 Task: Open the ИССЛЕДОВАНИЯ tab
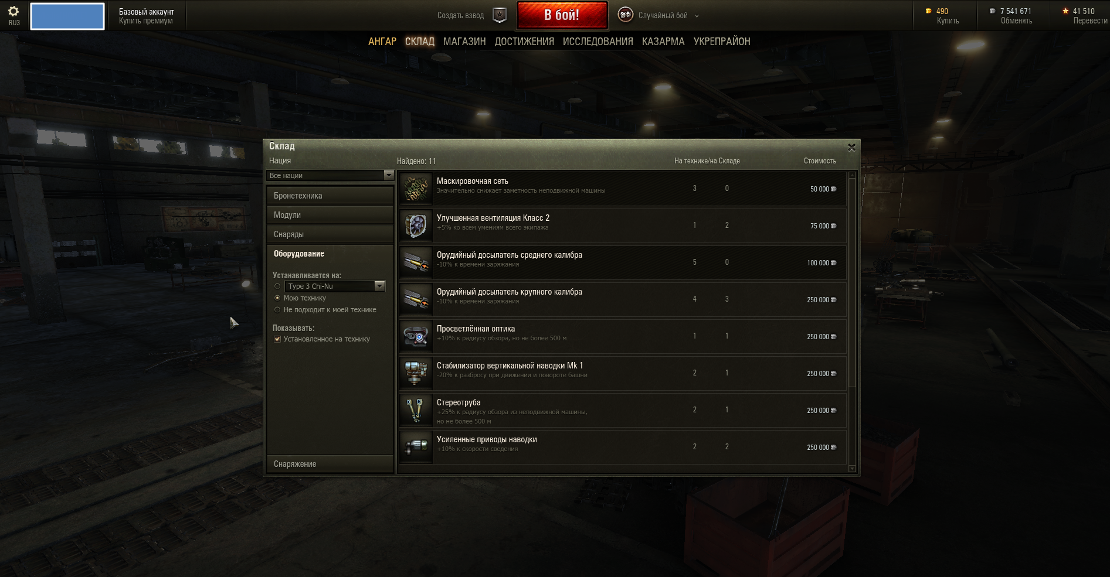[598, 42]
